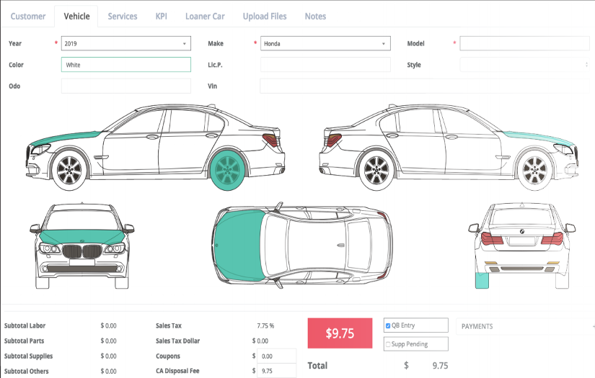
Task: Click the Coupons amount field
Action: [277, 356]
